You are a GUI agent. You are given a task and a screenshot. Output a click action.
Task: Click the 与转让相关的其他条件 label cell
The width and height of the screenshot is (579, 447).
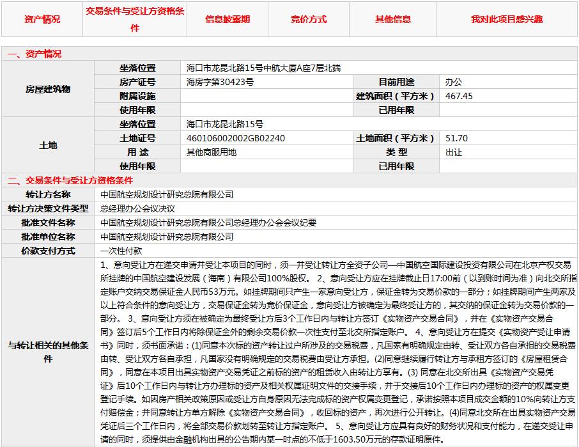click(48, 352)
